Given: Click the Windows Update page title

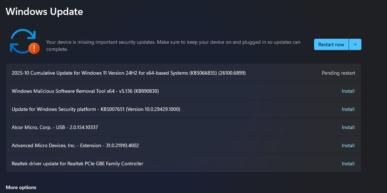Looking at the screenshot, I should (44, 11).
